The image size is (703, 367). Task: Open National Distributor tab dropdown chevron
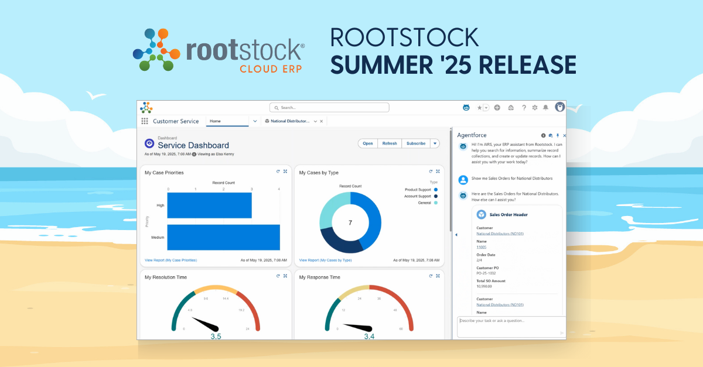point(316,121)
